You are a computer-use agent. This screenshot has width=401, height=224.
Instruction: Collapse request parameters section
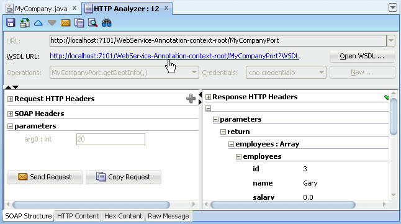10,127
